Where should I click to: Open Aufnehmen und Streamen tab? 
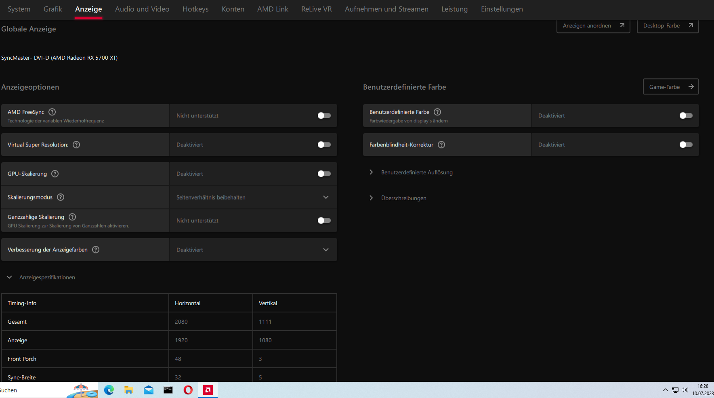coord(386,9)
